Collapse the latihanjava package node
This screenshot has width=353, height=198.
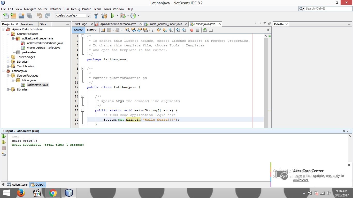coord(13,80)
